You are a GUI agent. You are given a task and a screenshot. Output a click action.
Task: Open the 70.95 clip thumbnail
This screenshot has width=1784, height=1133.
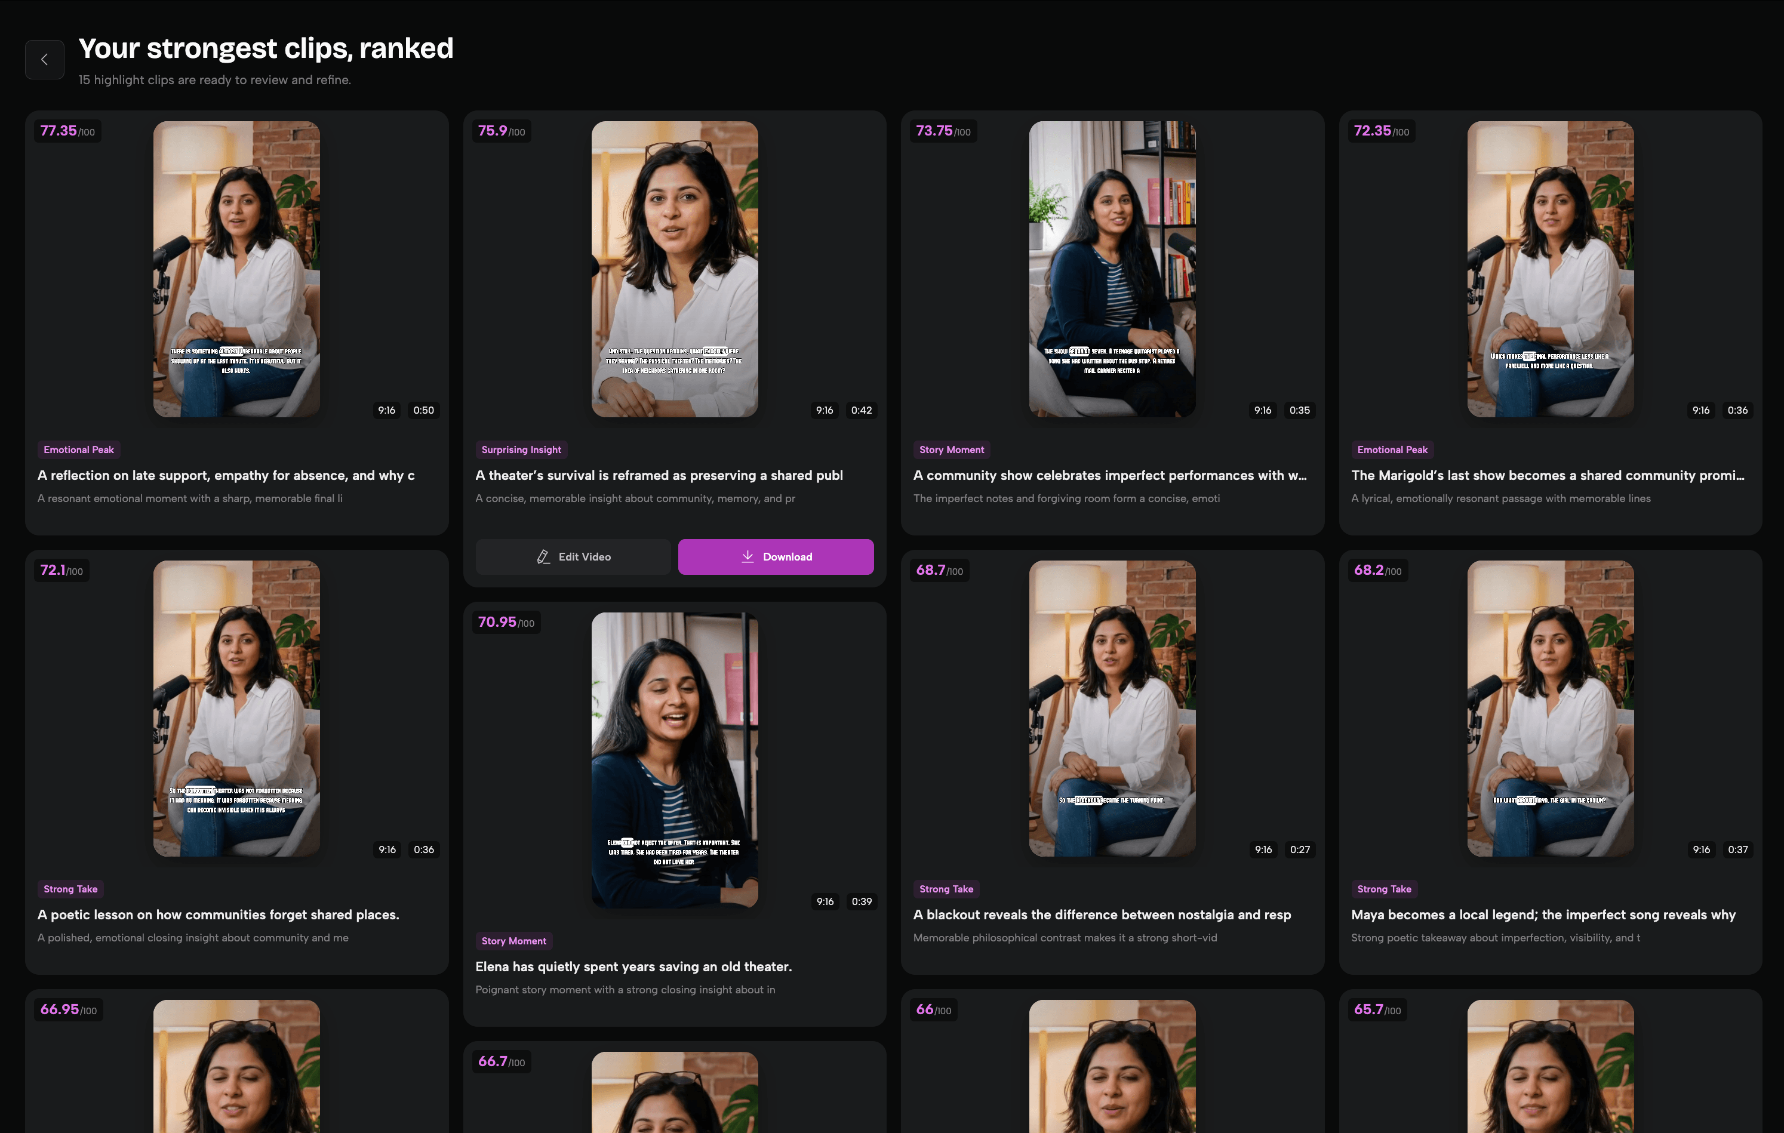click(x=674, y=760)
